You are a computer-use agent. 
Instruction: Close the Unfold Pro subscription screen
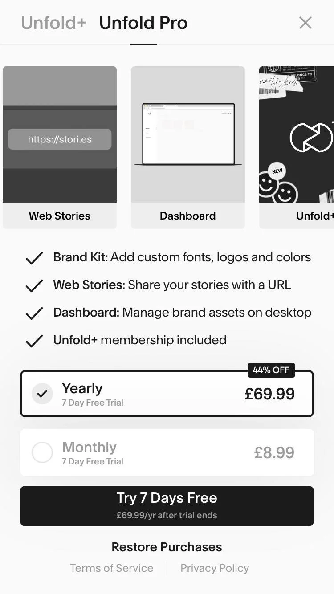click(305, 23)
